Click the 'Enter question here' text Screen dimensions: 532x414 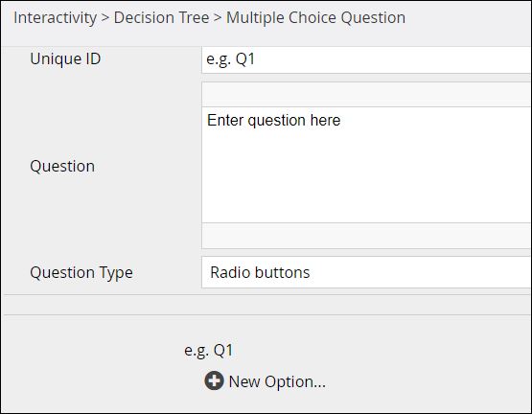pyautogui.click(x=274, y=120)
